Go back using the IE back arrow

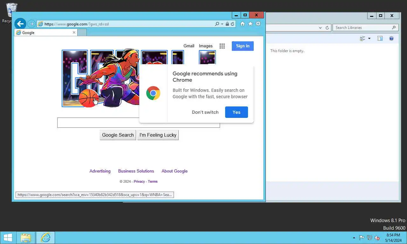coord(20,24)
